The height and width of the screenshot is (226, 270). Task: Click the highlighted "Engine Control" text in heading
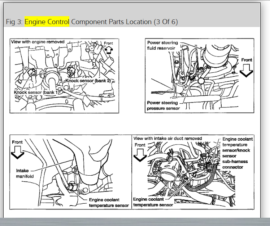pyautogui.click(x=47, y=22)
